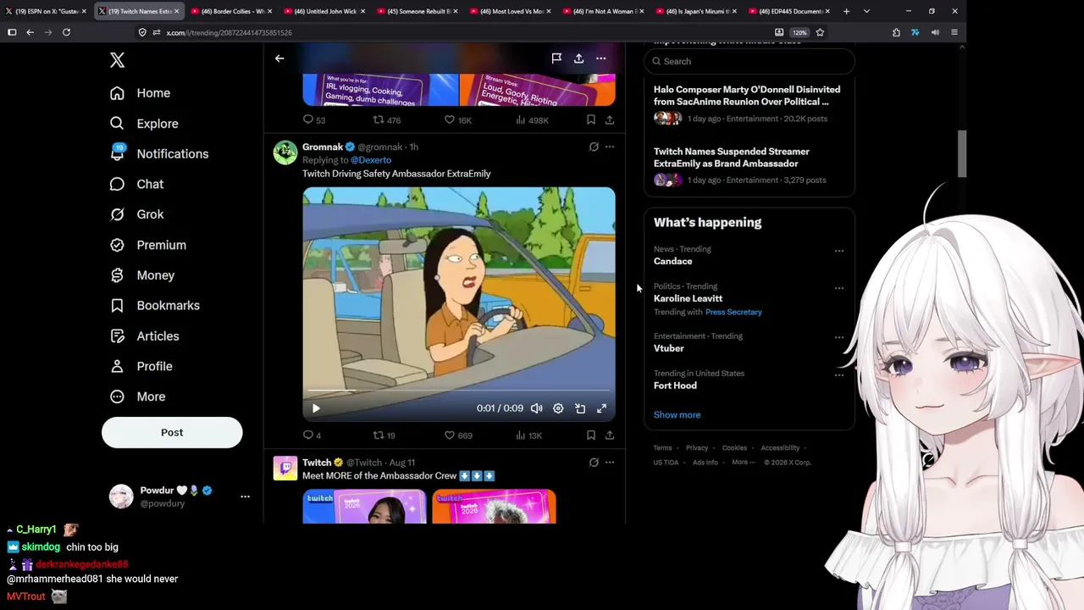The width and height of the screenshot is (1084, 610).
Task: Open account options for Powdur
Action: coord(245,496)
